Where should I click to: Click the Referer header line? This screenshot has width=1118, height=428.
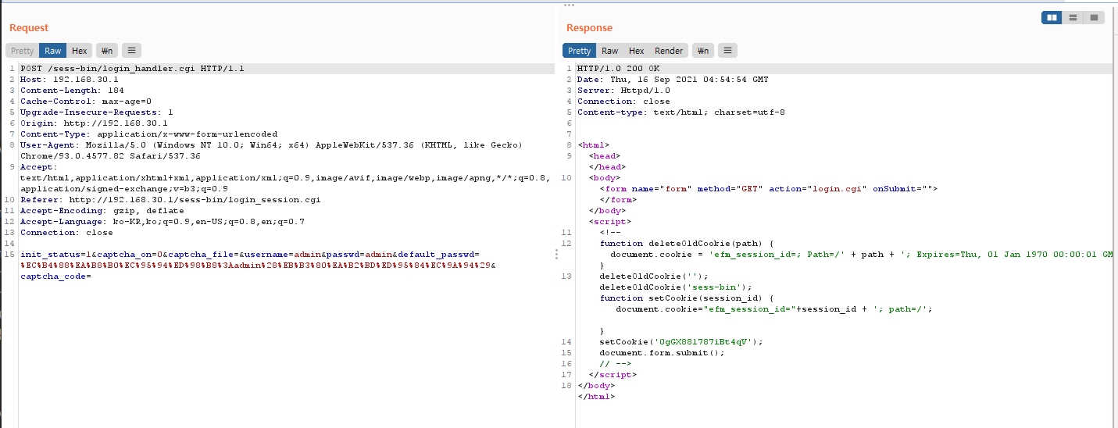coord(170,200)
